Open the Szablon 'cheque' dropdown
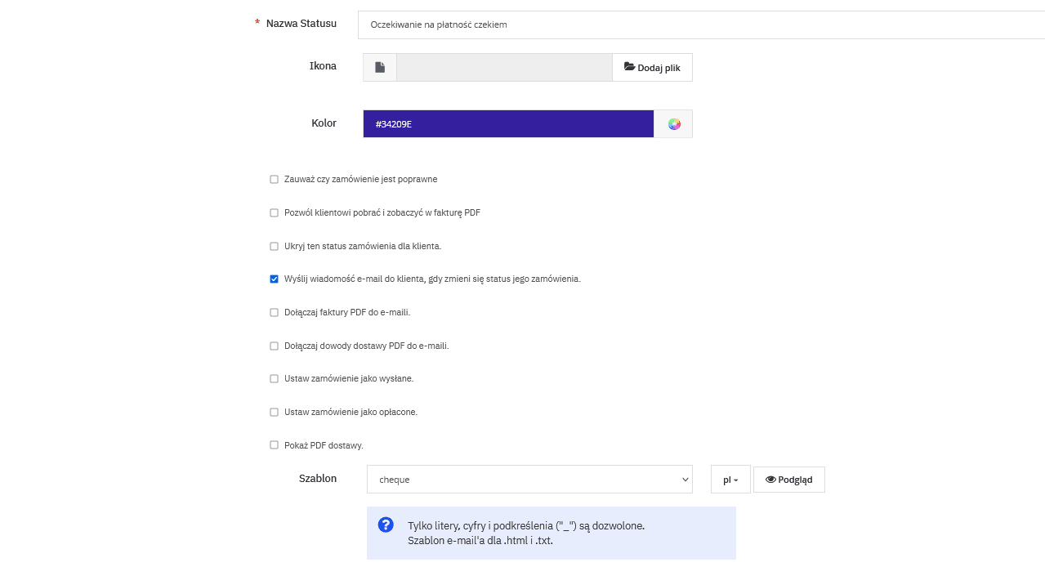Image resolution: width=1045 pixels, height=567 pixels. tap(529, 480)
